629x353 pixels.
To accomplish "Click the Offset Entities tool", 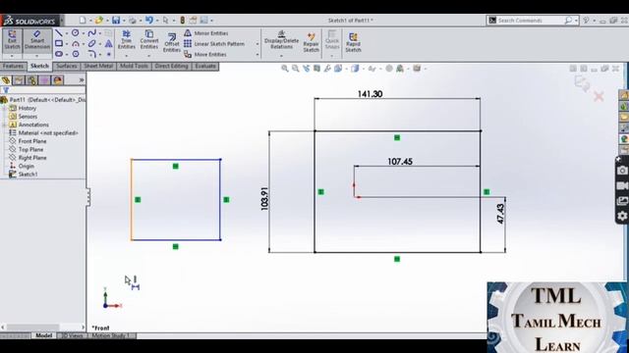I will pos(172,42).
